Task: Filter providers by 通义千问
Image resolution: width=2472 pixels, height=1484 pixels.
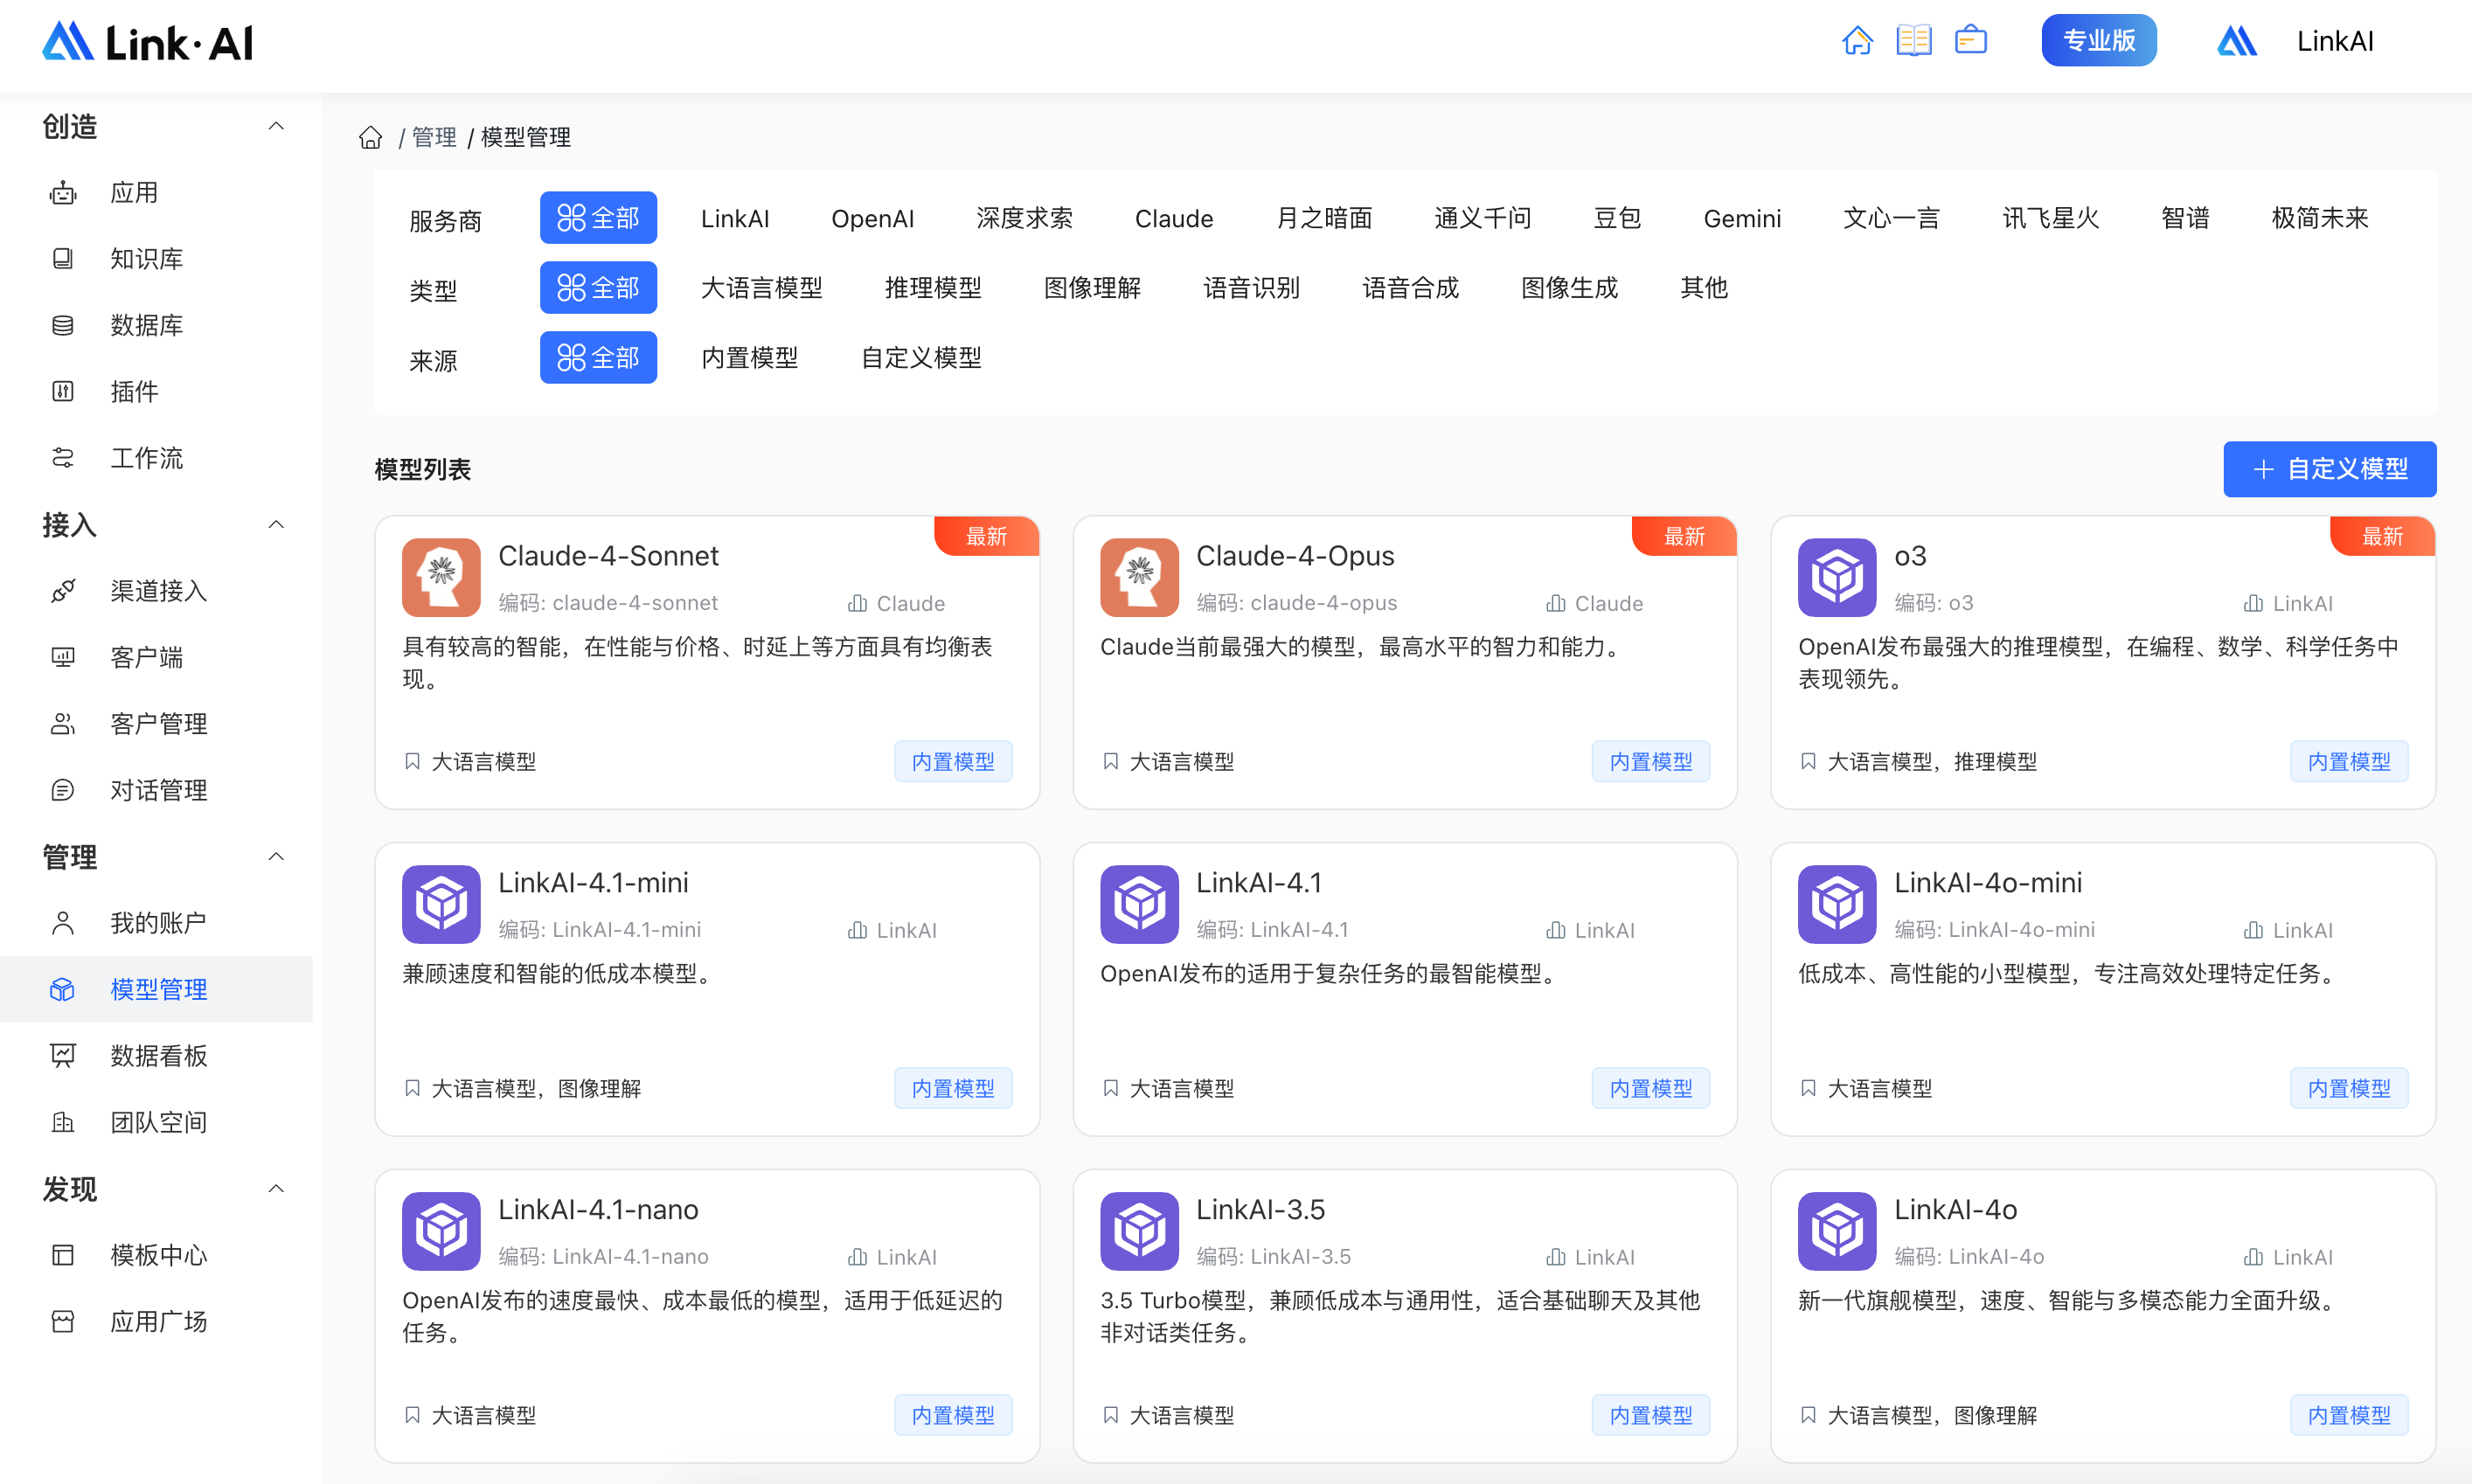Action: point(1483,218)
